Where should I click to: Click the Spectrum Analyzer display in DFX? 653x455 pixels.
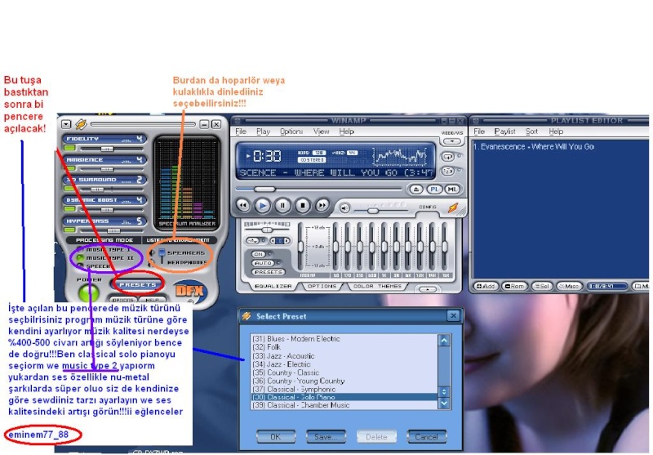coord(187,183)
